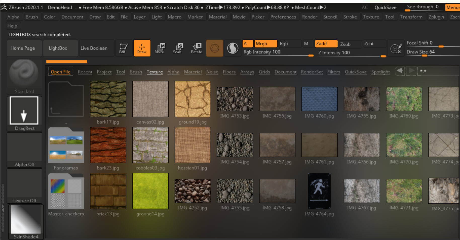Go up to parent folder
This screenshot has width=460, height=240.
66,99
